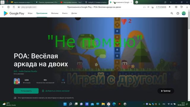The image size is (190, 107).
Task: Open the Книги tab
Action: pos(65,13)
